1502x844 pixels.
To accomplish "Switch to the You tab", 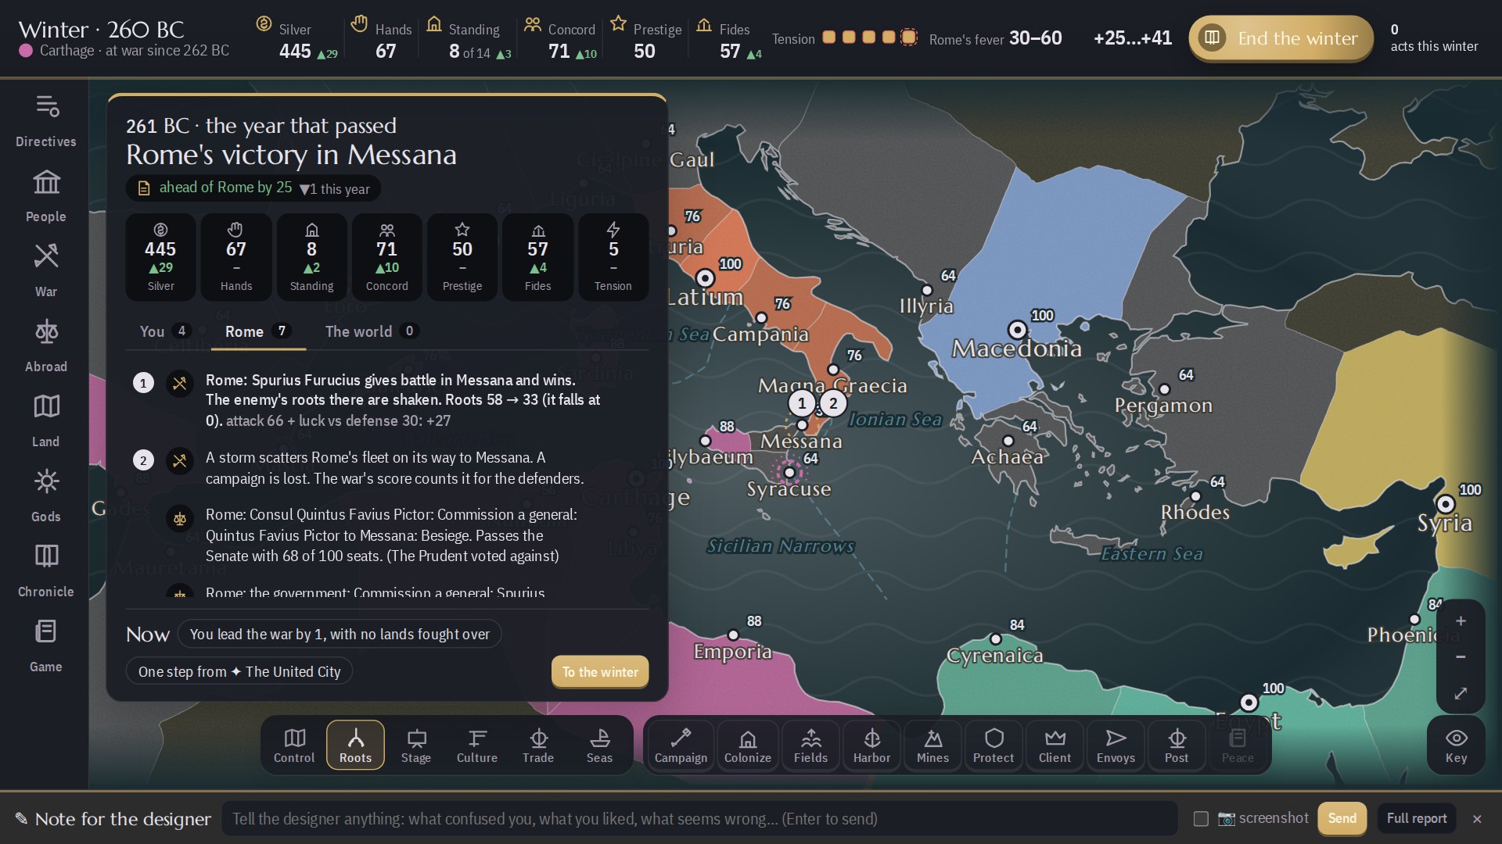I will (x=165, y=331).
